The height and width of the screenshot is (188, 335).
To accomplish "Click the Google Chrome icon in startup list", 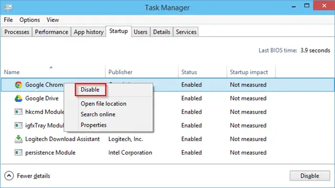I will click(x=18, y=85).
